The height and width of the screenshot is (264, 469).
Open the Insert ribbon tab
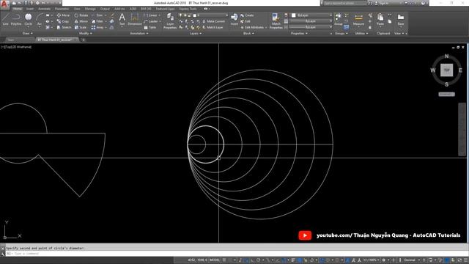pyautogui.click(x=30, y=9)
